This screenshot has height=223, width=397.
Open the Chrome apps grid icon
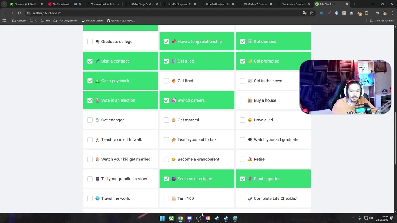pos(4,21)
